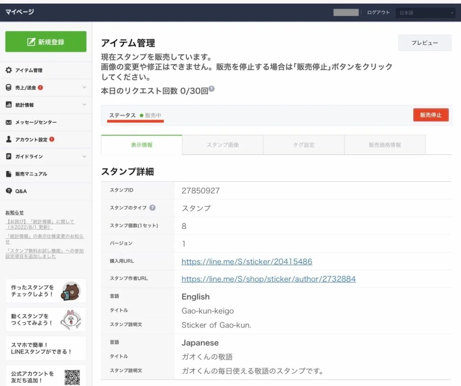This screenshot has width=461, height=386.
Task: Open the 購入用URL sticker link
Action: click(x=247, y=261)
